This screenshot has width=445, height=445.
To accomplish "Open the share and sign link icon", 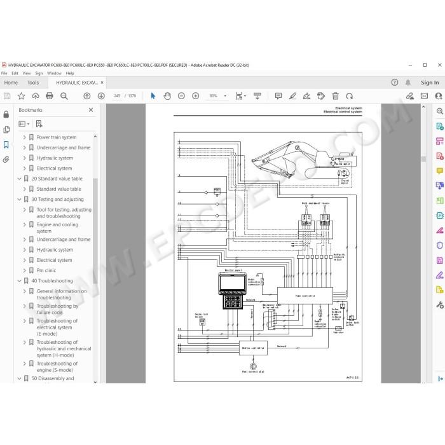I will click(410, 96).
